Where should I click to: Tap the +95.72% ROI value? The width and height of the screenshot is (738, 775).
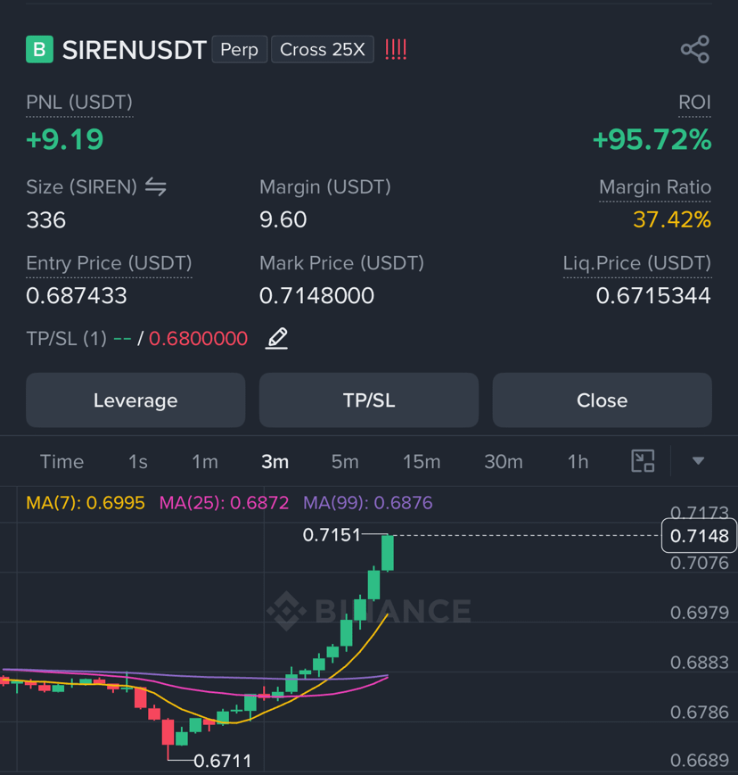(x=652, y=139)
